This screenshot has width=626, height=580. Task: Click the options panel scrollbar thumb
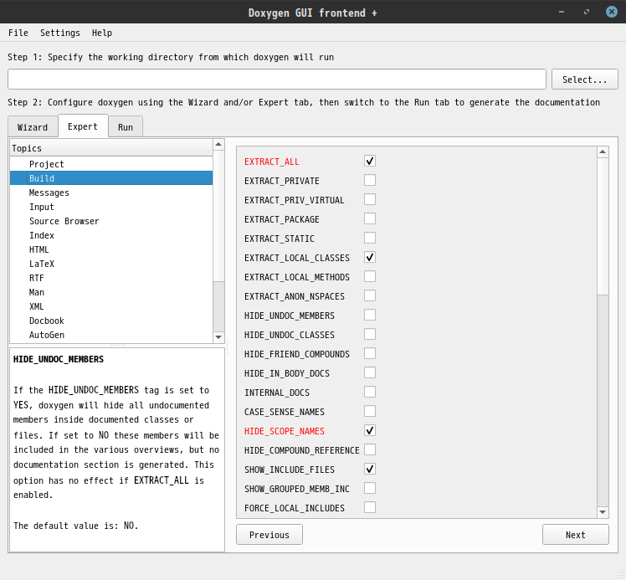pos(603,226)
